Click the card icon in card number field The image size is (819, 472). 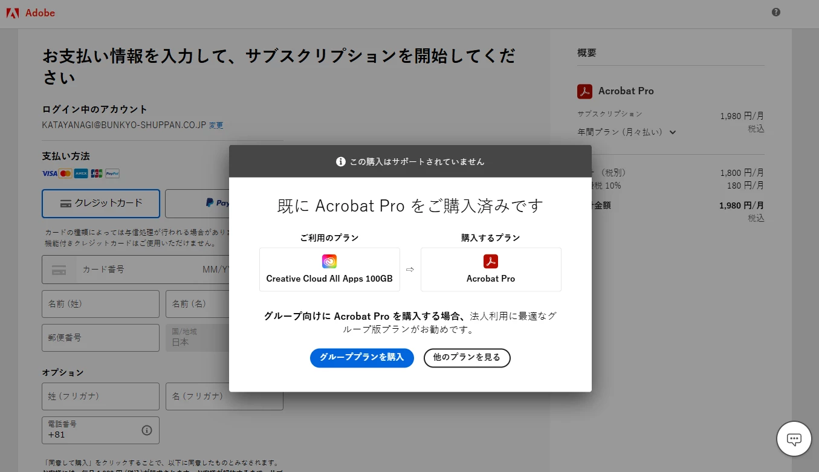pyautogui.click(x=59, y=270)
